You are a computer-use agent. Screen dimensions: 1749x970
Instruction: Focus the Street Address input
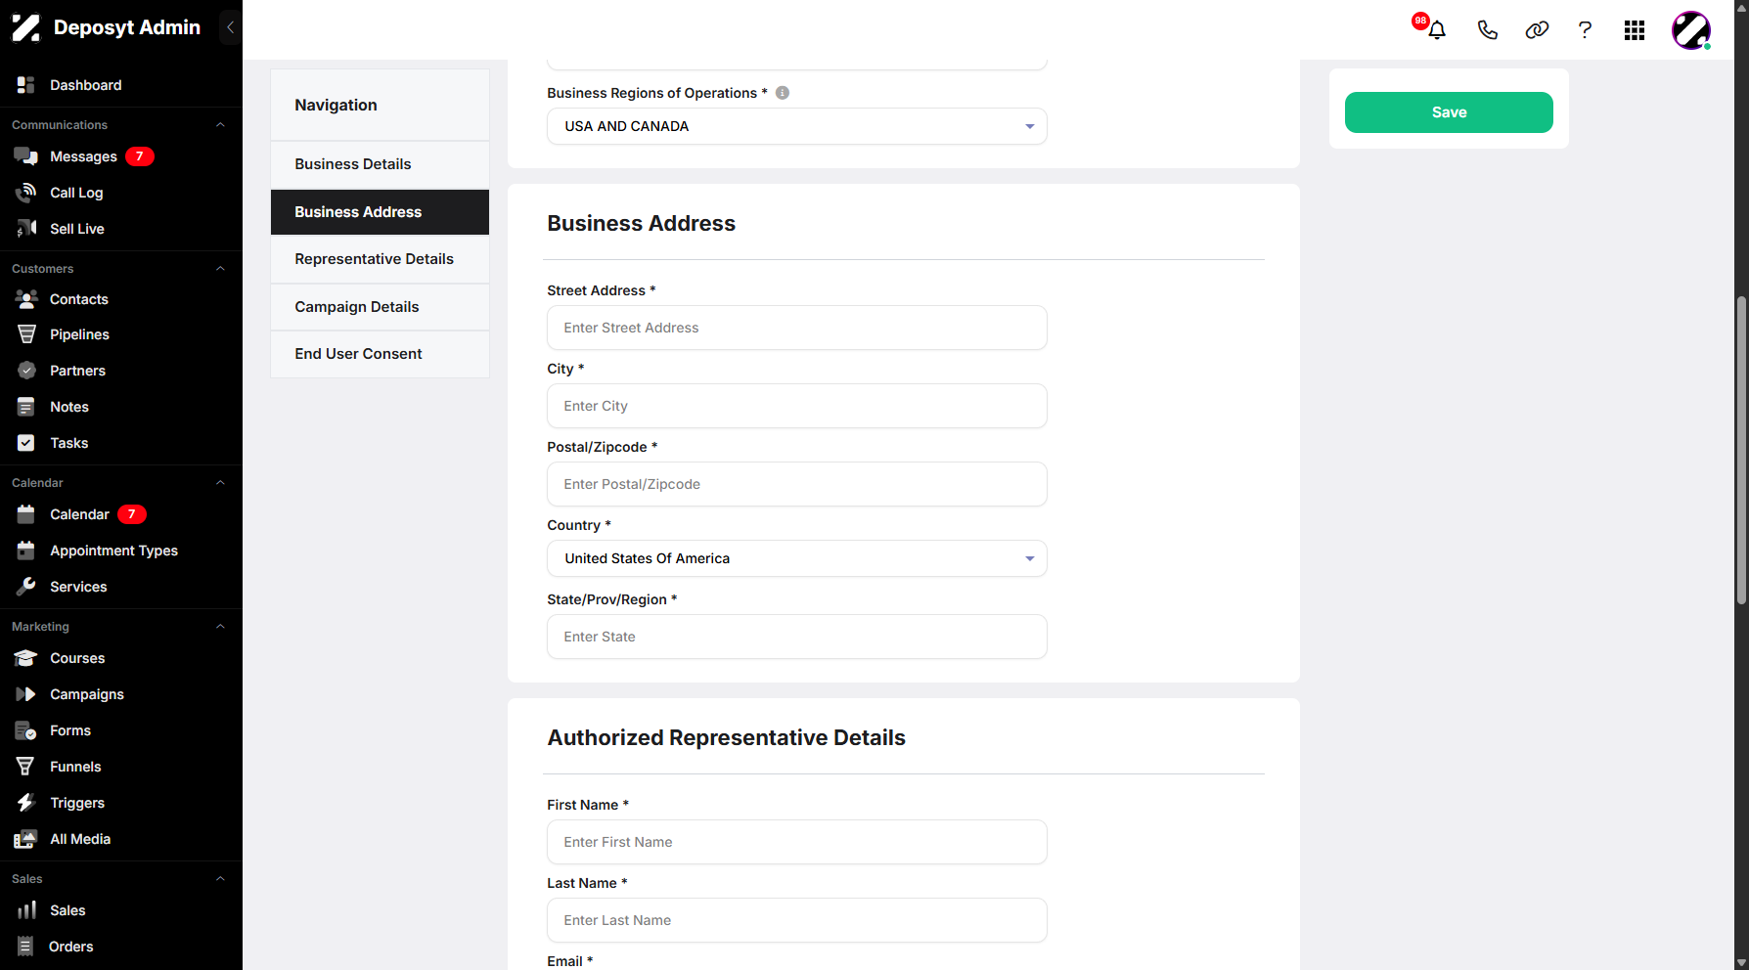[x=797, y=328]
